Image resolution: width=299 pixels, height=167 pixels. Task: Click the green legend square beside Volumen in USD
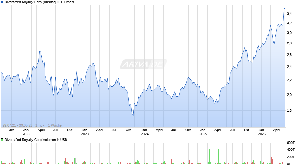[2, 140]
